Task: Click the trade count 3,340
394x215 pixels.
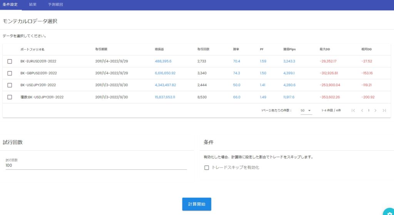Action: [202, 73]
